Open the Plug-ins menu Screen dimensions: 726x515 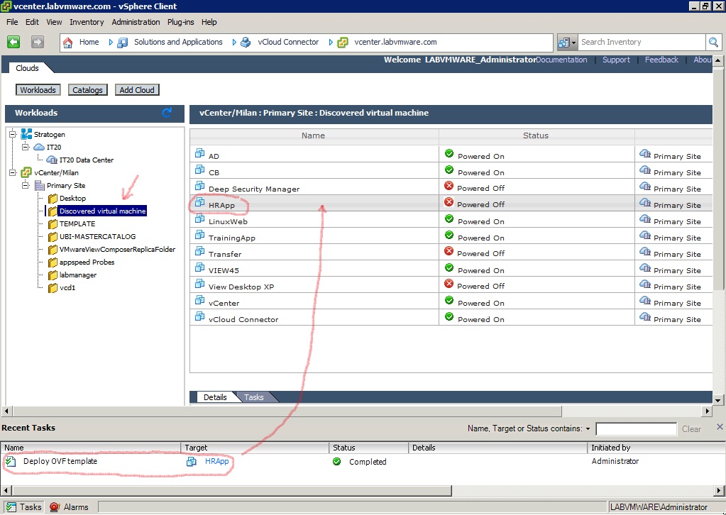180,22
